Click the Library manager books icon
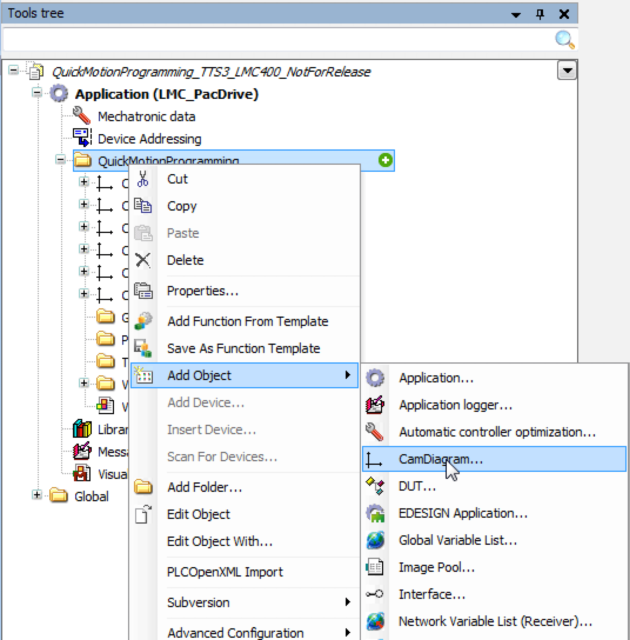 click(x=82, y=429)
